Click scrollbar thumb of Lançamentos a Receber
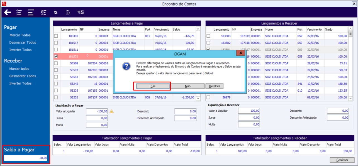The image size is (358, 166). pos(350,34)
